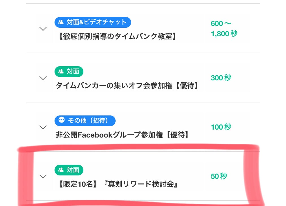This screenshot has width=286, height=206.
Task: Expand the 非公開Facebookグループ参加権 row
Action: [x=43, y=127]
